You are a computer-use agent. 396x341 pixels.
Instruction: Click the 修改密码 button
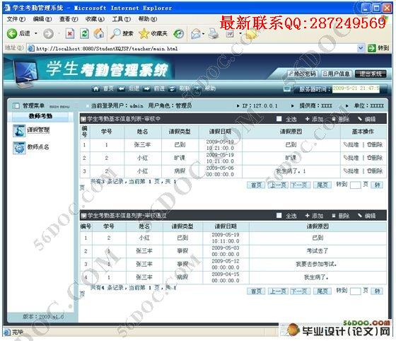303,74
